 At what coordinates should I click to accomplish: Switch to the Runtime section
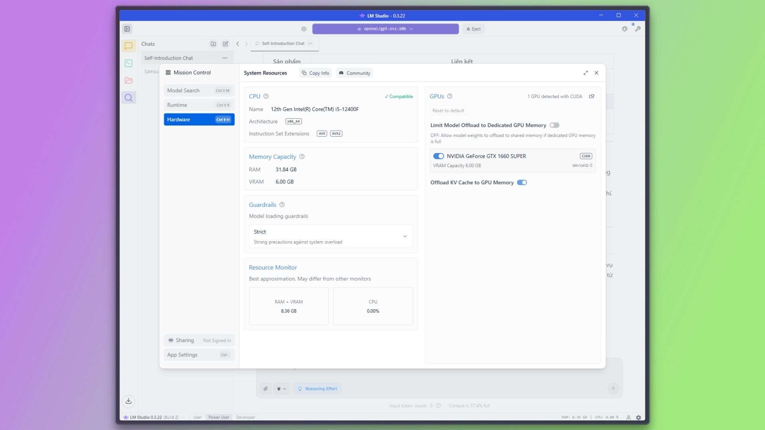pyautogui.click(x=198, y=105)
